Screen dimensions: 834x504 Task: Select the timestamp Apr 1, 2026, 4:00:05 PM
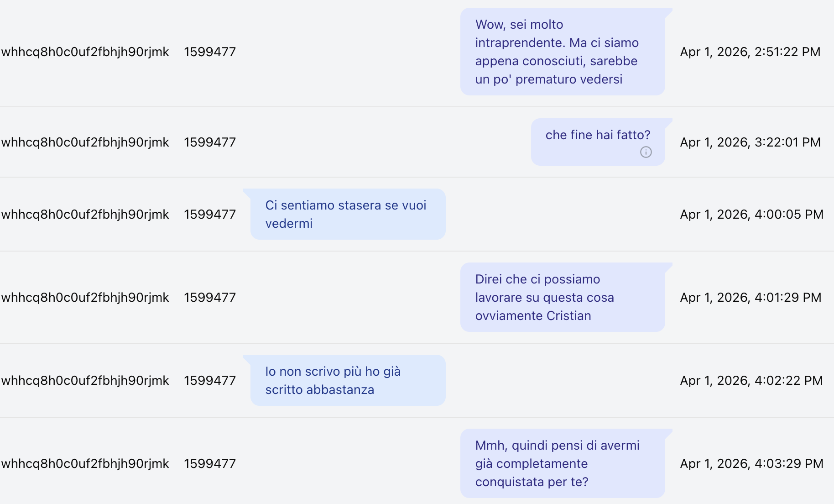[751, 215]
